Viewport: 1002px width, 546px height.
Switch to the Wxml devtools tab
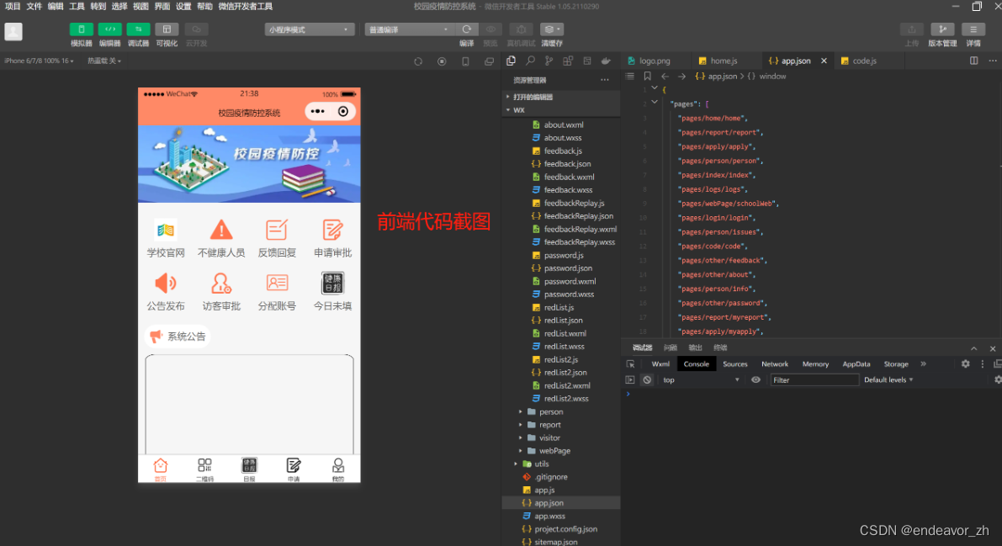pyautogui.click(x=660, y=363)
